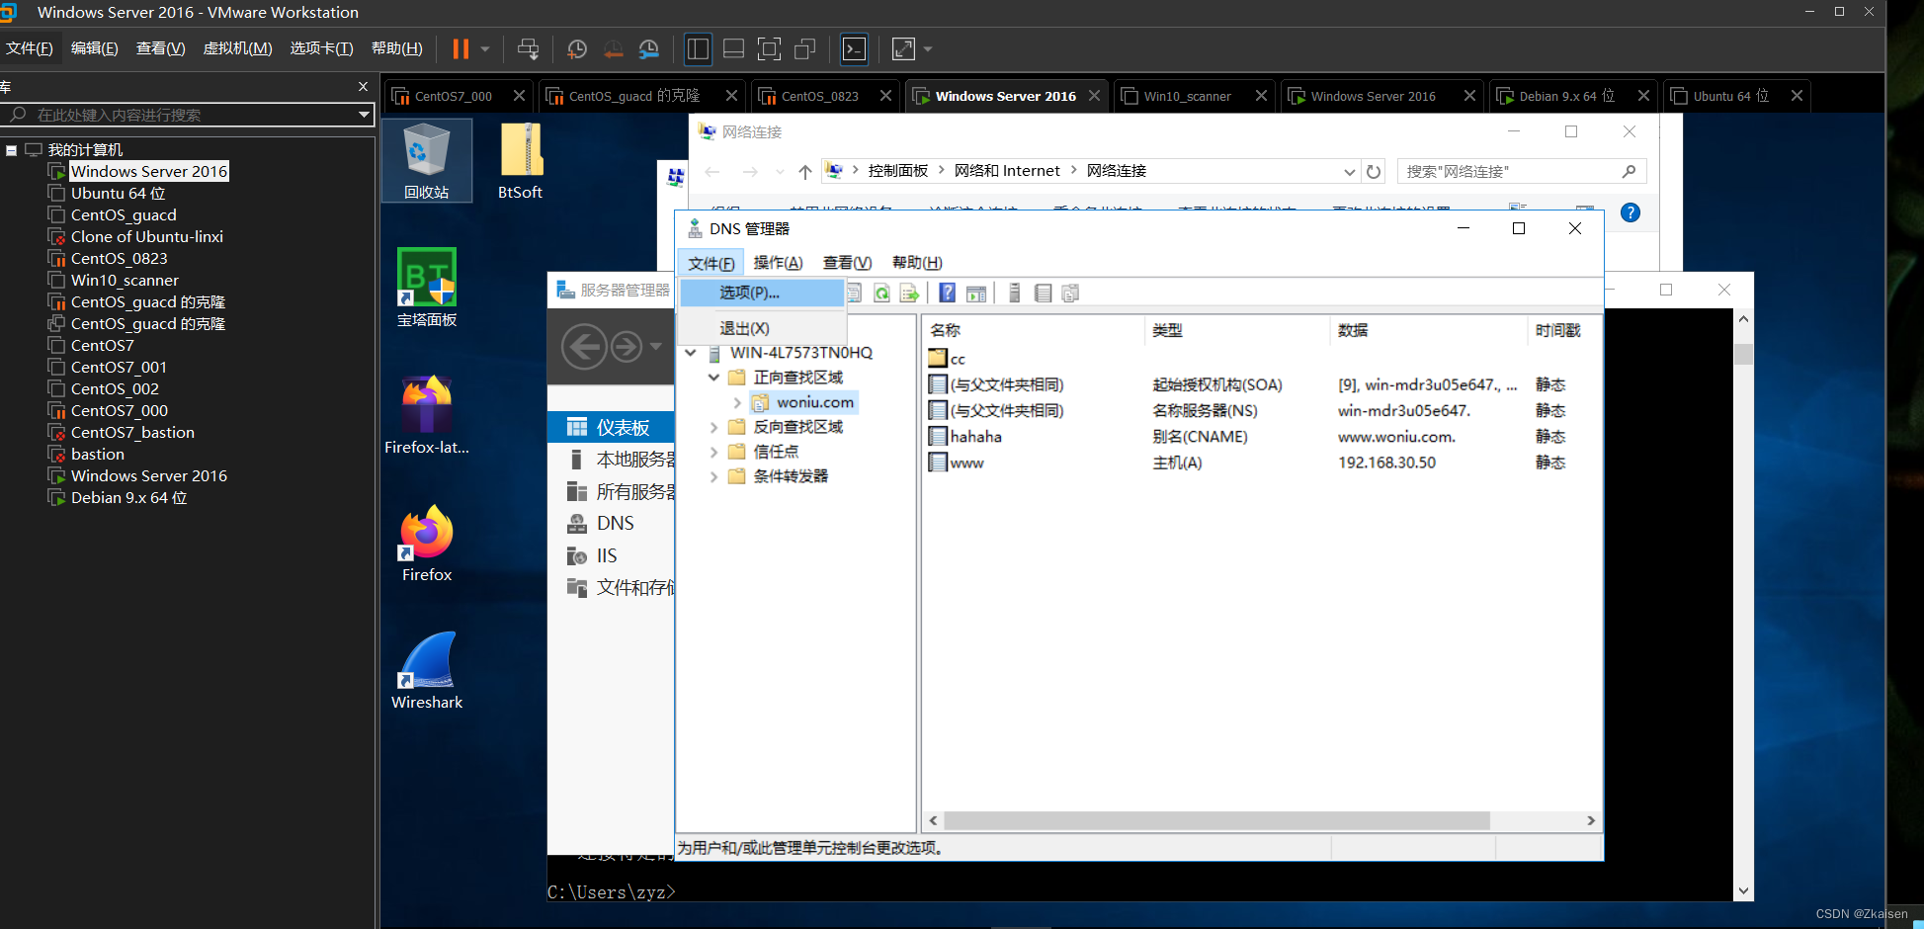
Task: Click the server tower icon in DNS toolbar
Action: click(x=1014, y=293)
